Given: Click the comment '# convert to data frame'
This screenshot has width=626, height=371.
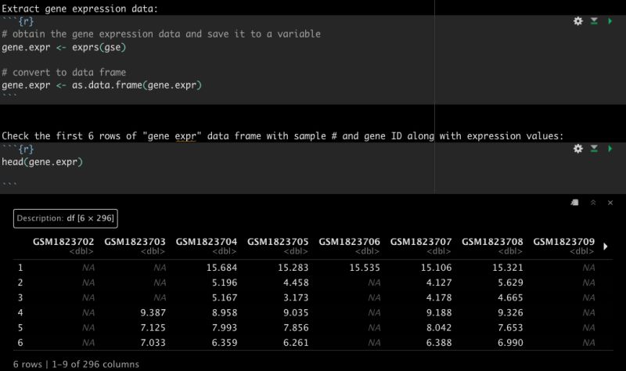Looking at the screenshot, I should click(64, 72).
